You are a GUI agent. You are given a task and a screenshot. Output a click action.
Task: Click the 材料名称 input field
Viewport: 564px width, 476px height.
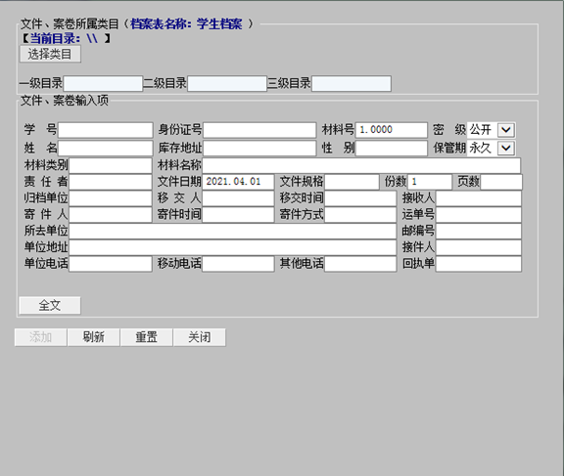[361, 165]
